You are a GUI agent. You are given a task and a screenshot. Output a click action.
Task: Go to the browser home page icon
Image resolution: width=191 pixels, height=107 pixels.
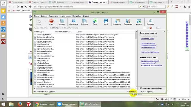(x=22, y=7)
